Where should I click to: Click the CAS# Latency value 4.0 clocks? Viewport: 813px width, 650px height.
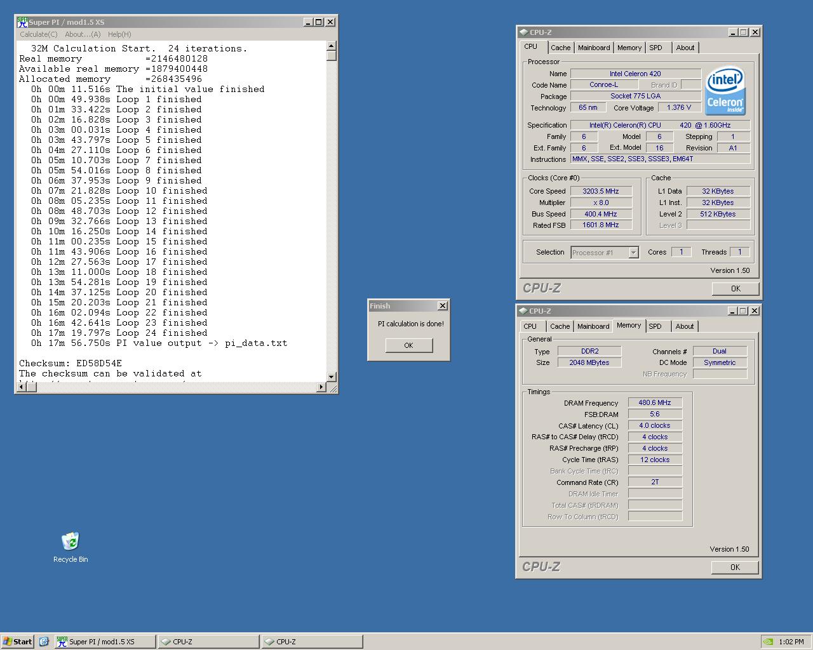pyautogui.click(x=655, y=425)
